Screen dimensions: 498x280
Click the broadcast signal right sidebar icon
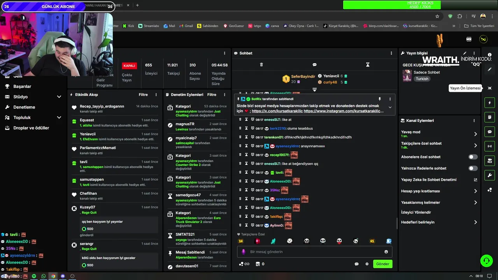490,146
